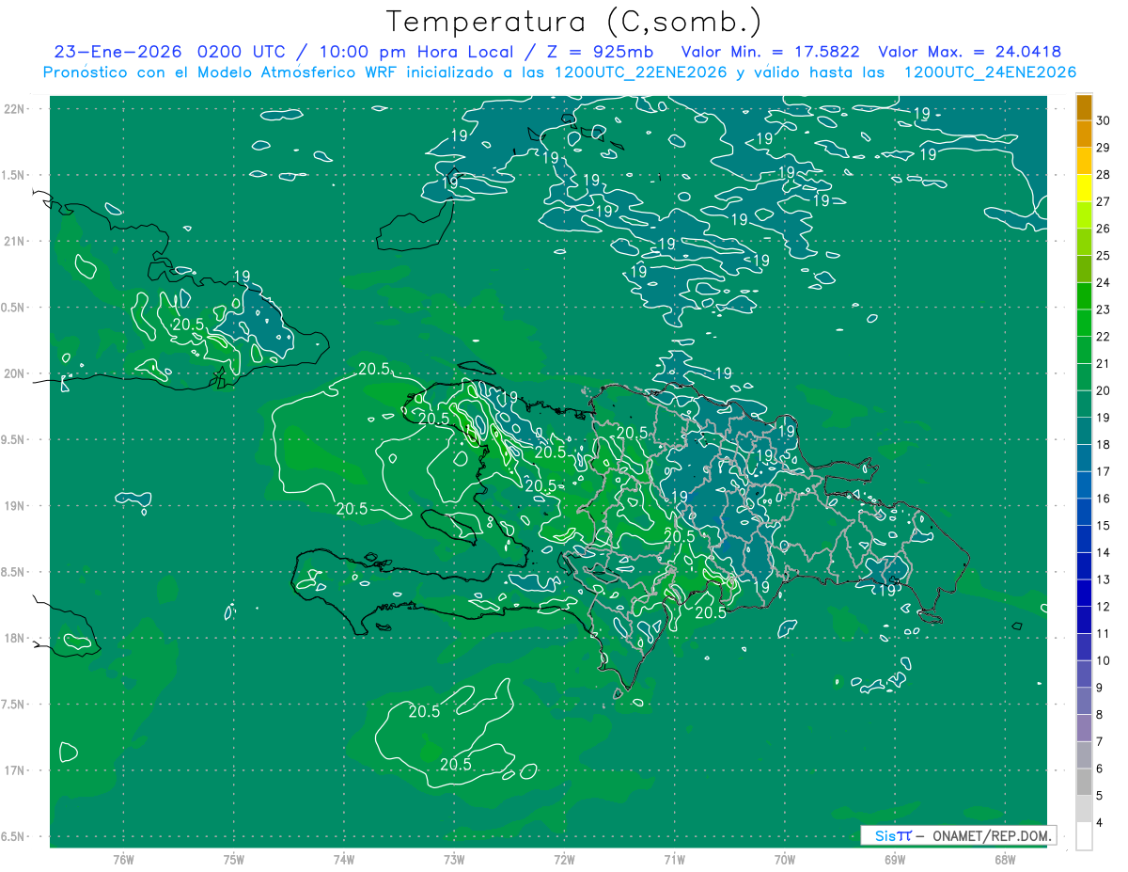The image size is (1128, 872).
Task: Click the colorbar value '25'
Action: tap(1104, 256)
